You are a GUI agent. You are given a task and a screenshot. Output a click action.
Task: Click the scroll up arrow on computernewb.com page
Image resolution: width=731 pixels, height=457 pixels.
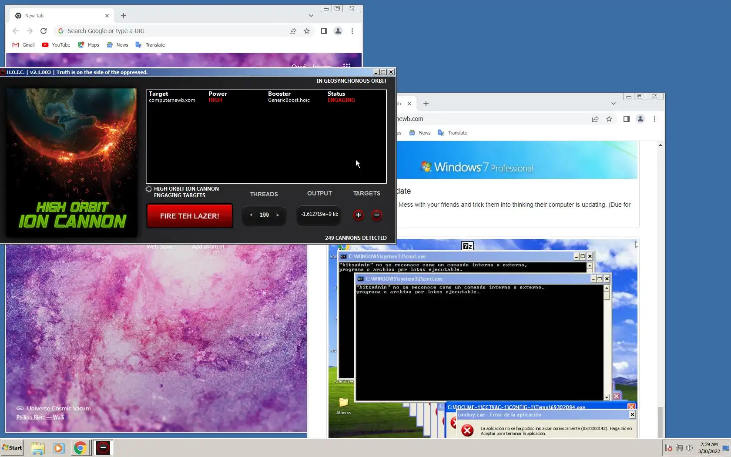(x=661, y=145)
